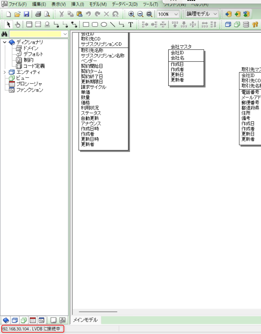The image size is (261, 334).
Task: Switch to the メインモデル tab
Action: tap(86, 320)
